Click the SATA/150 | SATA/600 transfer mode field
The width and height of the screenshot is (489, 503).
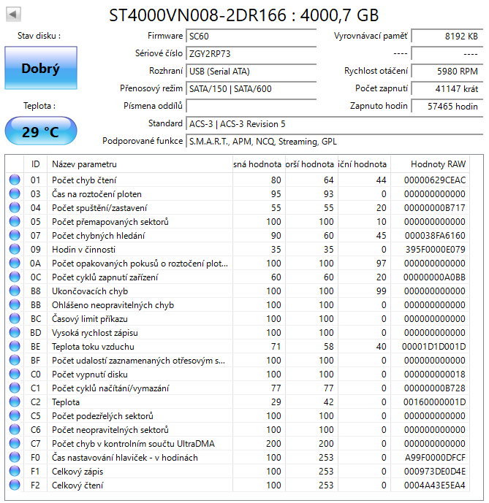(251, 89)
